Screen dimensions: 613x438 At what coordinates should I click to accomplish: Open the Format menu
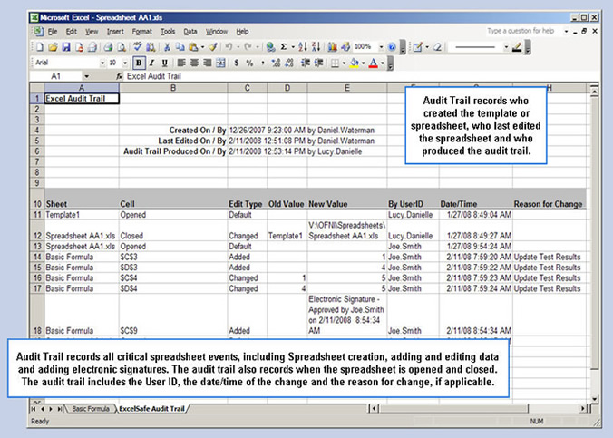[x=141, y=32]
